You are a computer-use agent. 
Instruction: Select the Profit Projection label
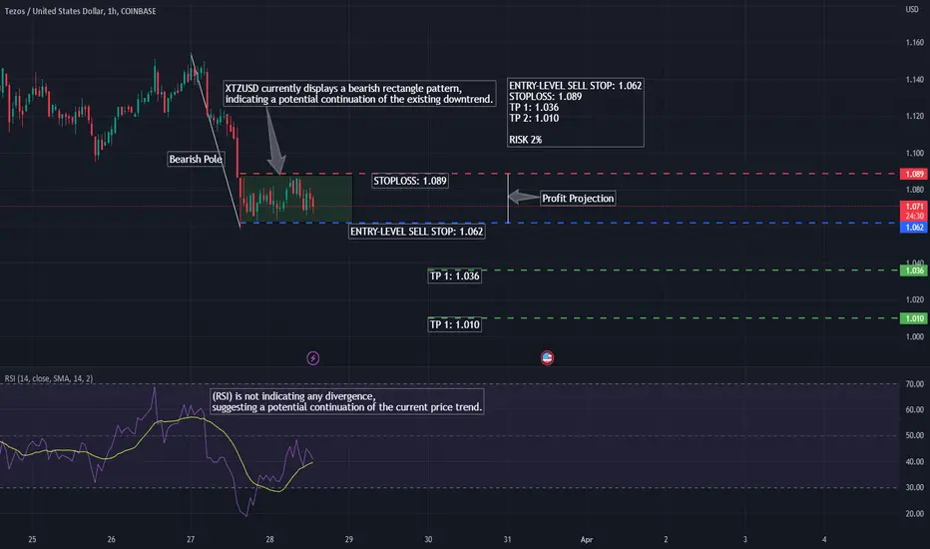click(x=578, y=199)
